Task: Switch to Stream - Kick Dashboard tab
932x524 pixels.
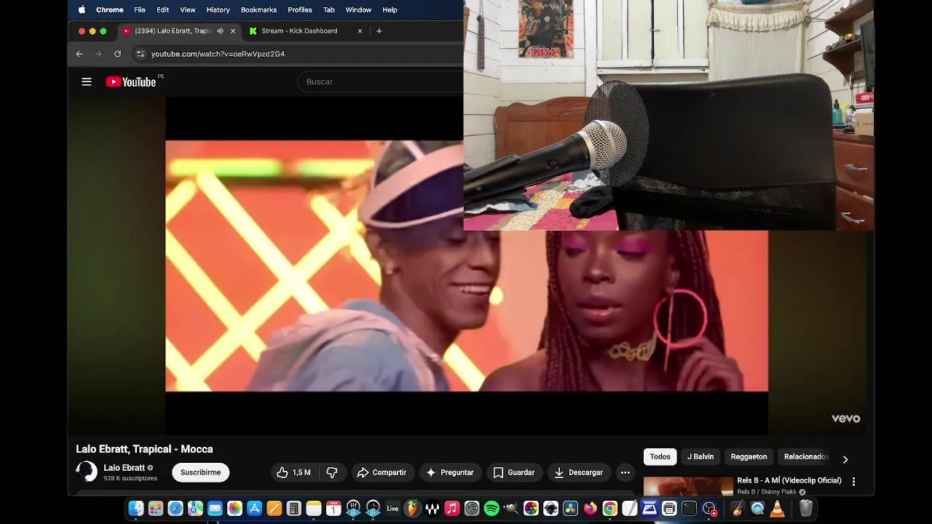Action: (299, 31)
